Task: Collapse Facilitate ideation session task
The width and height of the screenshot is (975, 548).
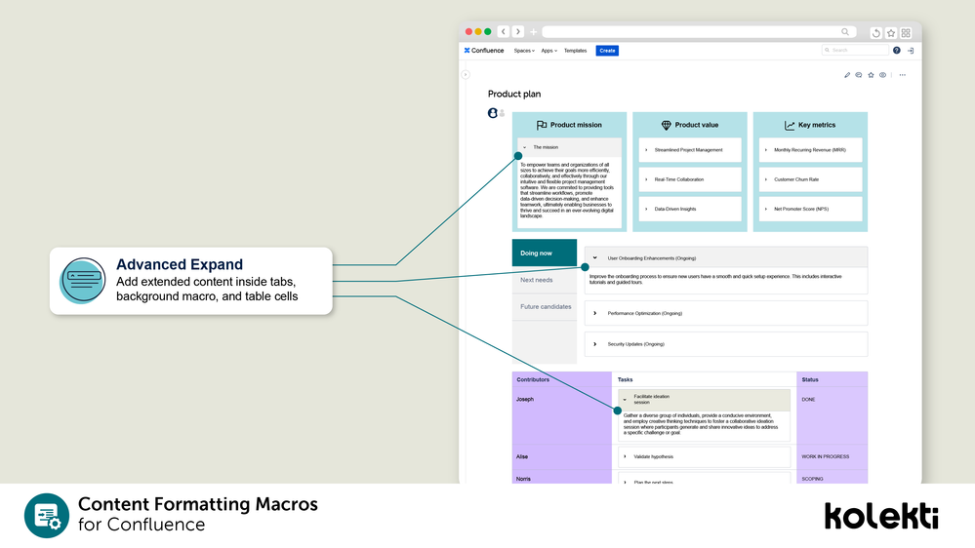Action: click(x=704, y=400)
